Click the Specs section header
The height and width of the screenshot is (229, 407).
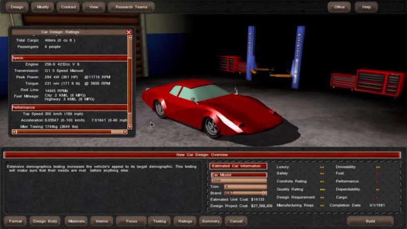pos(69,58)
